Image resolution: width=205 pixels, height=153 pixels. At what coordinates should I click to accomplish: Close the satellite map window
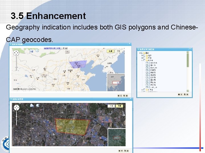130,99
